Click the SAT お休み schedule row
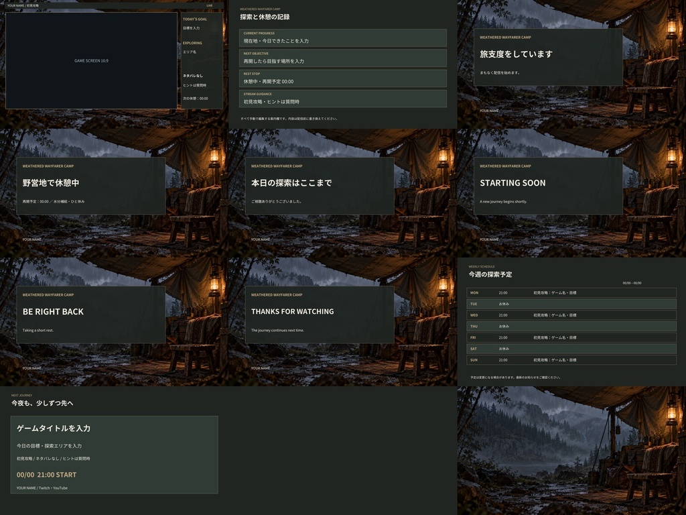Viewport: 686px width, 515px height. 571,349
